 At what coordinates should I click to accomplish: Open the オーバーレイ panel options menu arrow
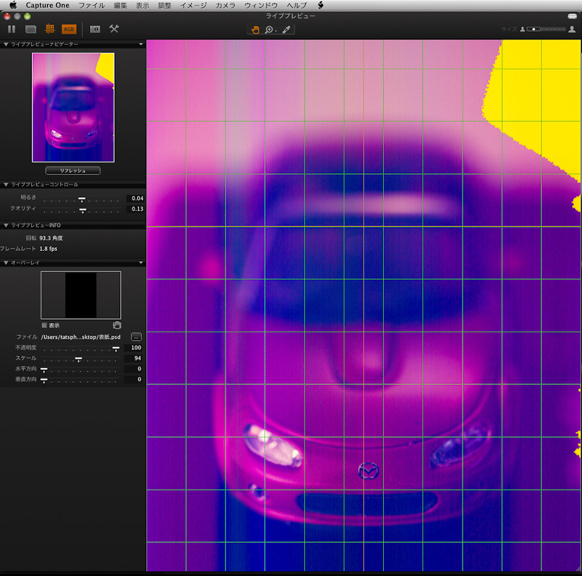pyautogui.click(x=141, y=262)
